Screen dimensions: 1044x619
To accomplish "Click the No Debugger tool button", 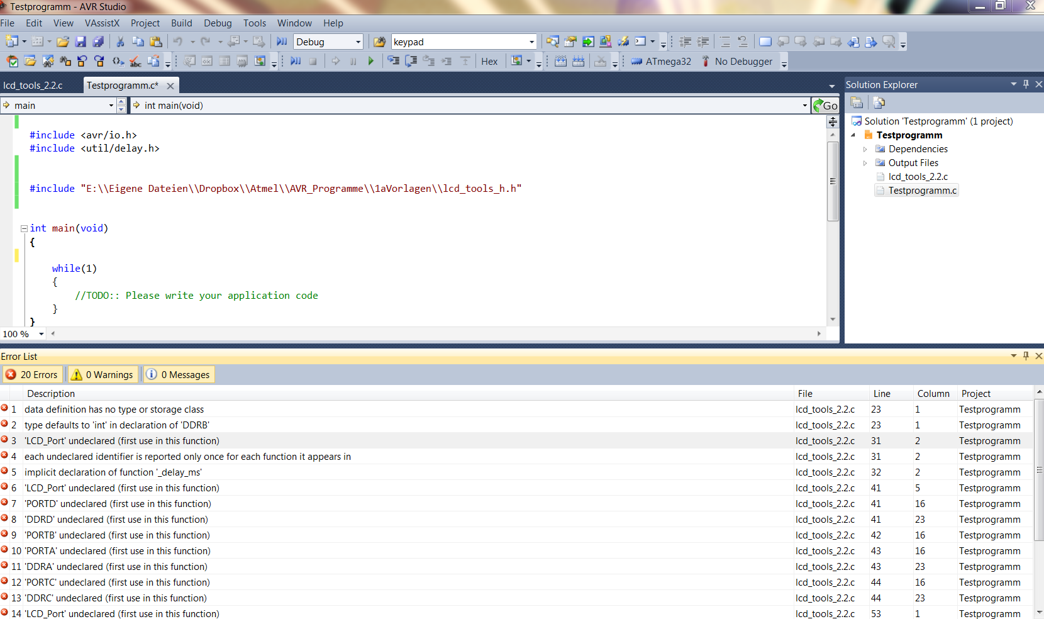I will point(737,61).
